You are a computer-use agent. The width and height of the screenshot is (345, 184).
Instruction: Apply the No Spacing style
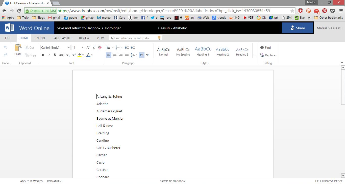point(183,51)
